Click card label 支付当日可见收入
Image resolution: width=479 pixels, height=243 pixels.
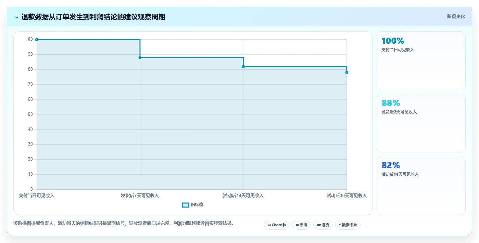398,50
